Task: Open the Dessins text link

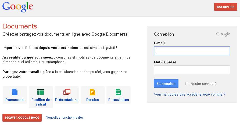Action: [x=93, y=100]
